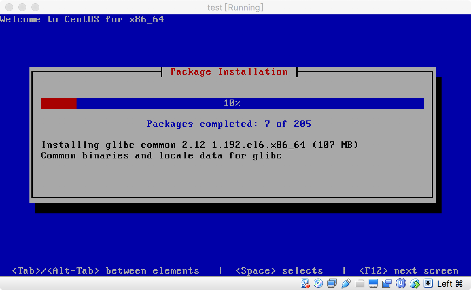471x290 pixels.
Task: Click the 'Left ⌘' host key label
Action: coord(450,284)
